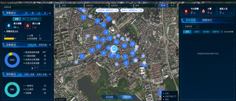Click the settings icon of the 预警统计 panel
This screenshot has height=101, width=236.
[50, 13]
